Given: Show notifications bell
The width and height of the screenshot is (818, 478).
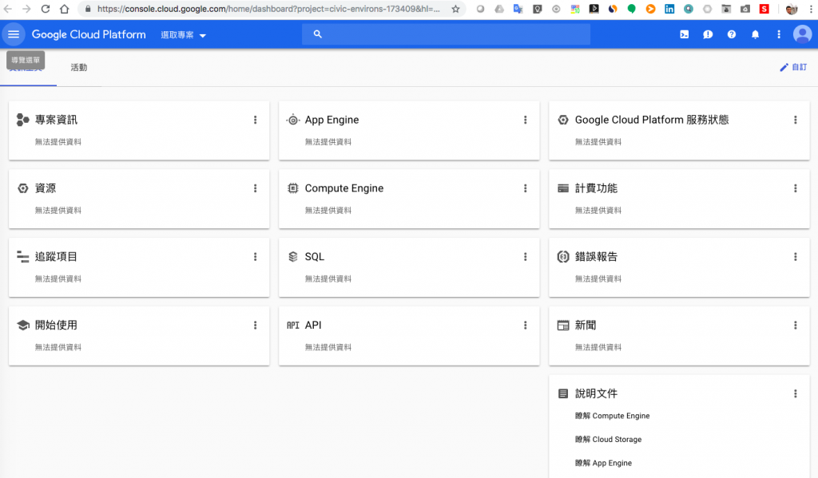Looking at the screenshot, I should coord(755,34).
